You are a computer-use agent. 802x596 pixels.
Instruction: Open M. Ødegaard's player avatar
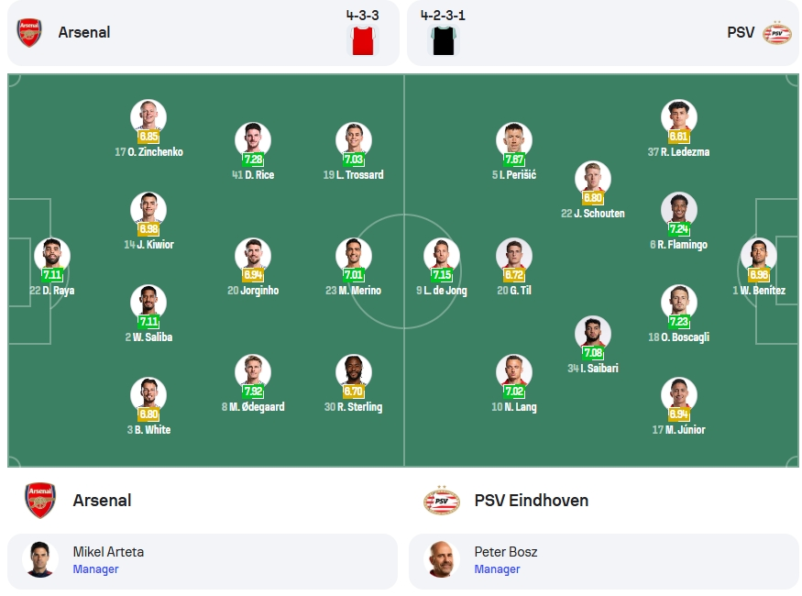(253, 371)
